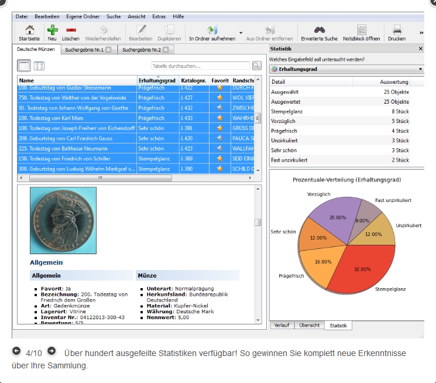Expand the toolbar overflow chevron
Screen dimensions: 436x383
(421, 33)
